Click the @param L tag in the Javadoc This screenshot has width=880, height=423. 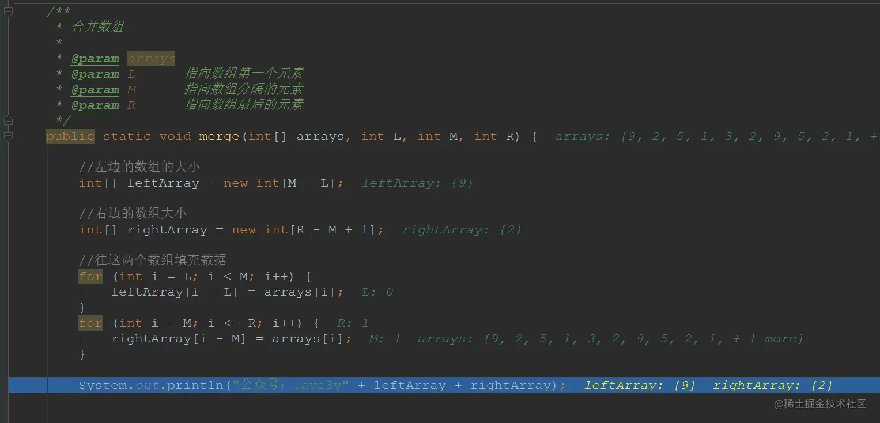(x=95, y=74)
